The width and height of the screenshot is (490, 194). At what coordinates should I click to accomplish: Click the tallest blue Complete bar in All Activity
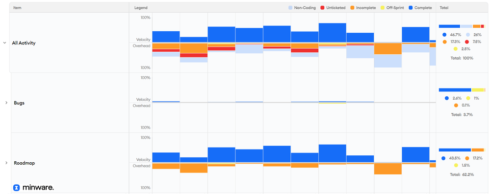[x=333, y=33]
